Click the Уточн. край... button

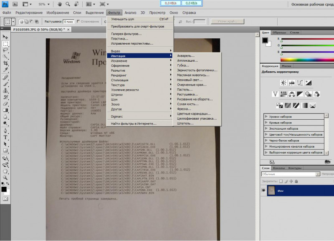(x=227, y=21)
